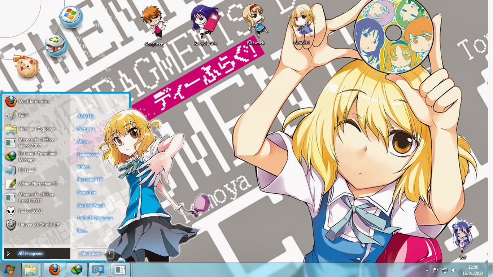Show hidden tray icons arrow
This screenshot has height=277, width=493.
(427, 270)
